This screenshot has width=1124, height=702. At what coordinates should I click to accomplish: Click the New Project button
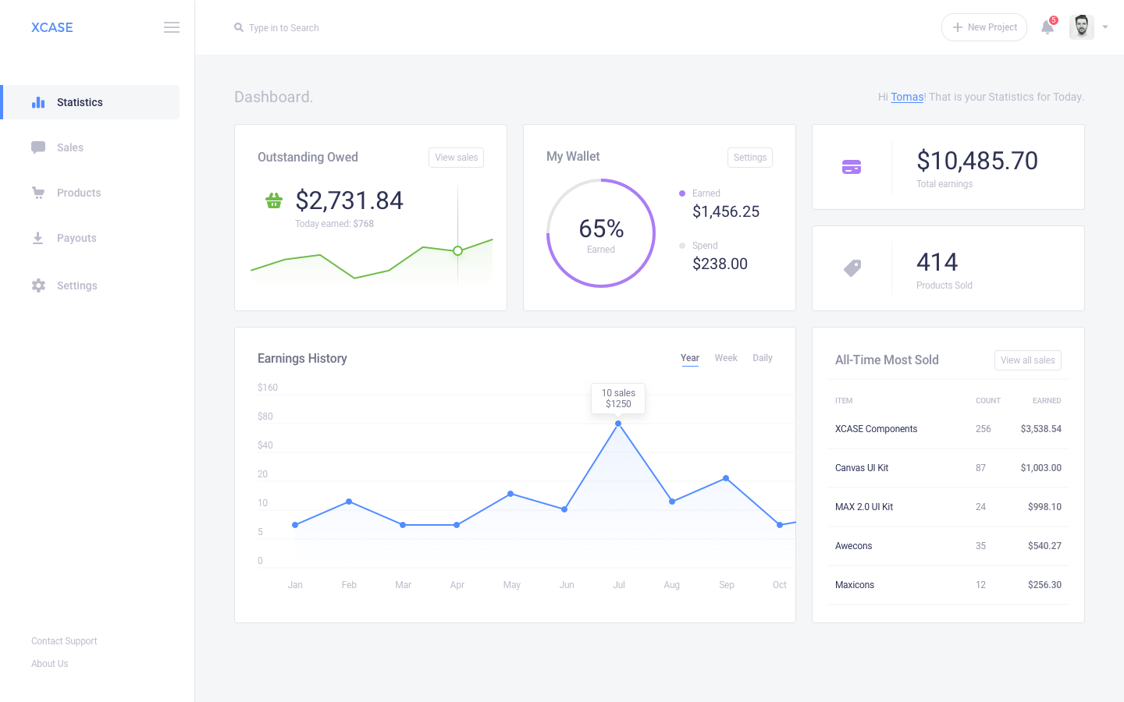pos(983,27)
